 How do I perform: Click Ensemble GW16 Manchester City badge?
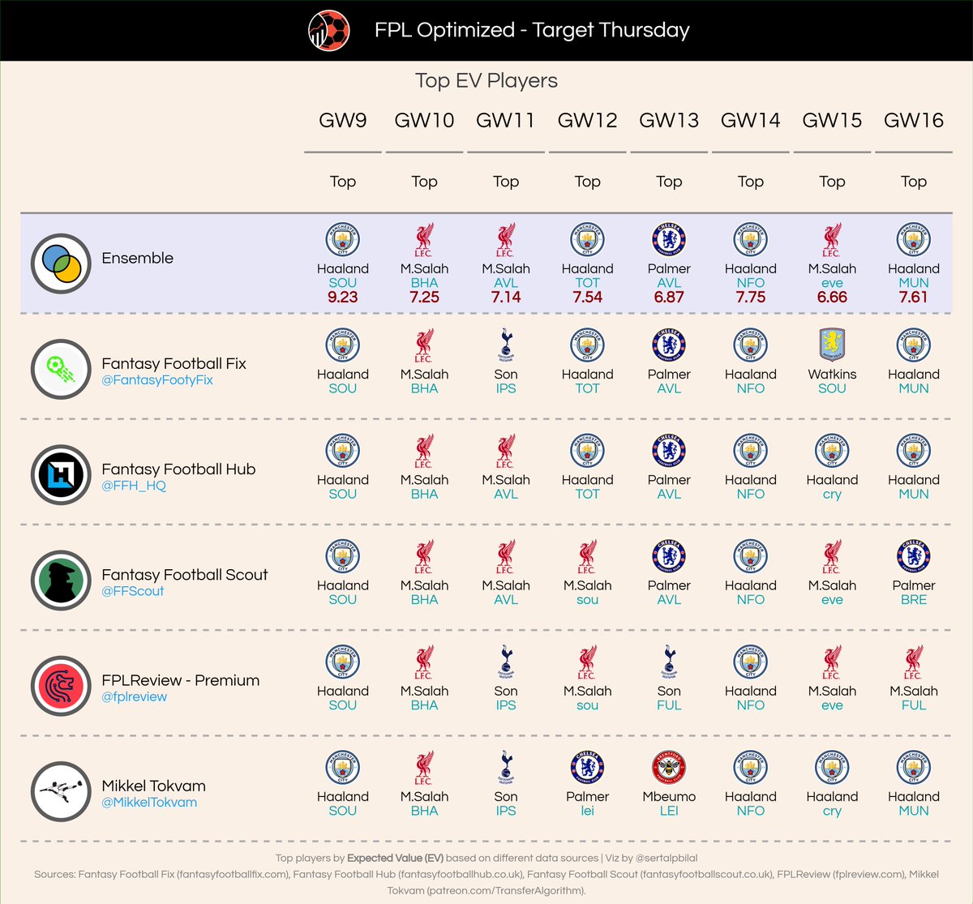click(914, 240)
